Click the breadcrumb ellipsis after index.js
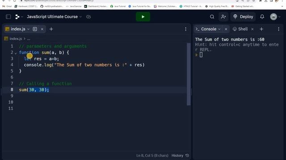This screenshot has height=160, width=286. pos(29,39)
